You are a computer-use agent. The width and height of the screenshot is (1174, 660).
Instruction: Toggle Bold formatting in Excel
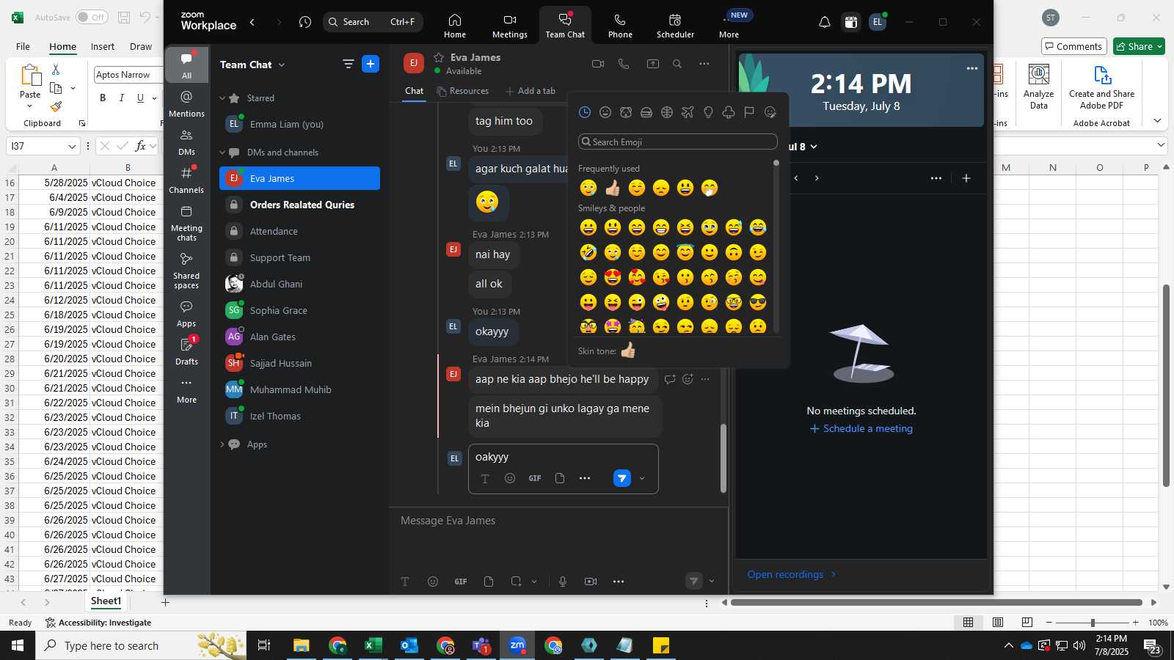(103, 98)
